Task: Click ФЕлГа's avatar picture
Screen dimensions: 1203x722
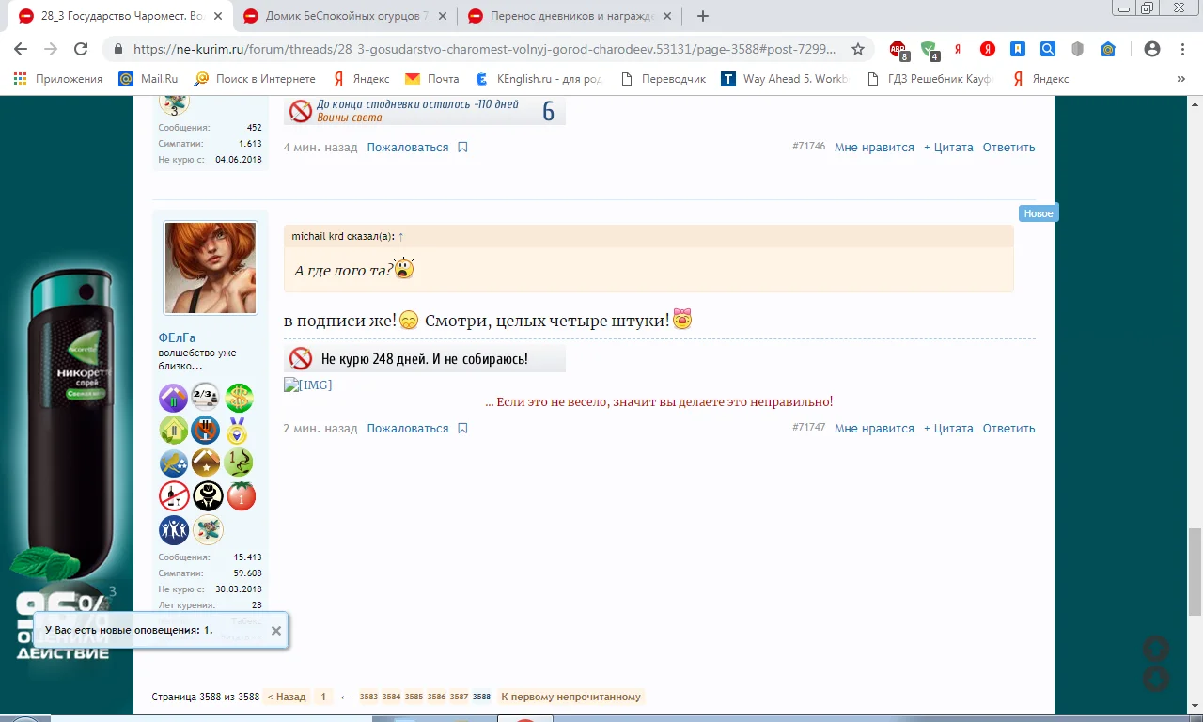Action: 211,268
